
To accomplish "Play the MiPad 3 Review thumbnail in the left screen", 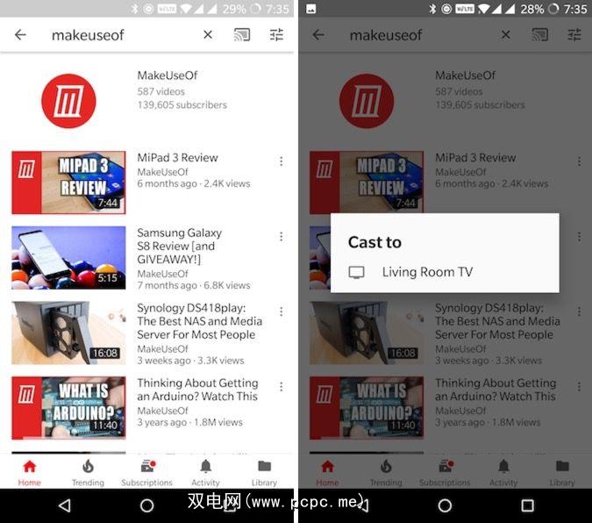I will coord(68,183).
